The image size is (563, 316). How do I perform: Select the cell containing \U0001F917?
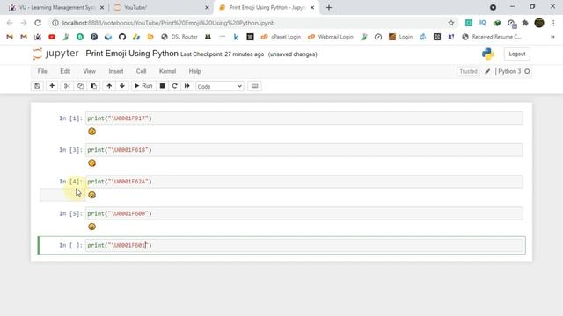303,118
